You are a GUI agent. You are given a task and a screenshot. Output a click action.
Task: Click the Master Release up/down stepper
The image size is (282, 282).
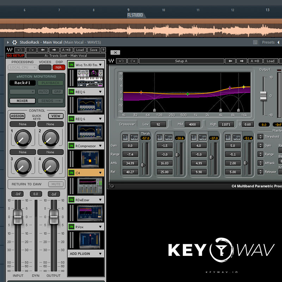pyautogui.click(x=260, y=172)
